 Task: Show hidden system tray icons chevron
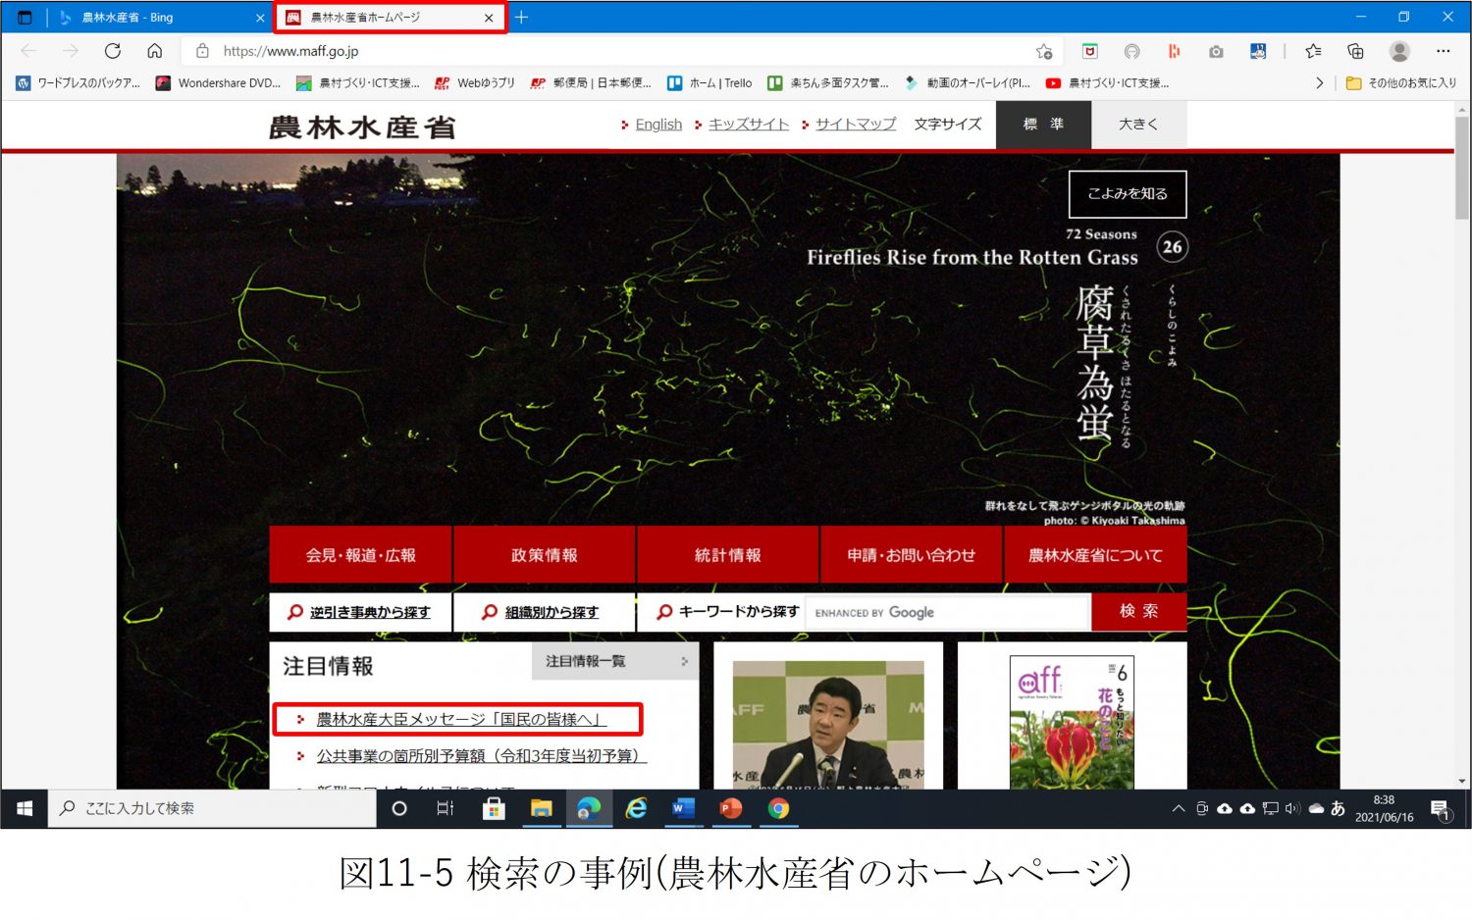point(1179,809)
